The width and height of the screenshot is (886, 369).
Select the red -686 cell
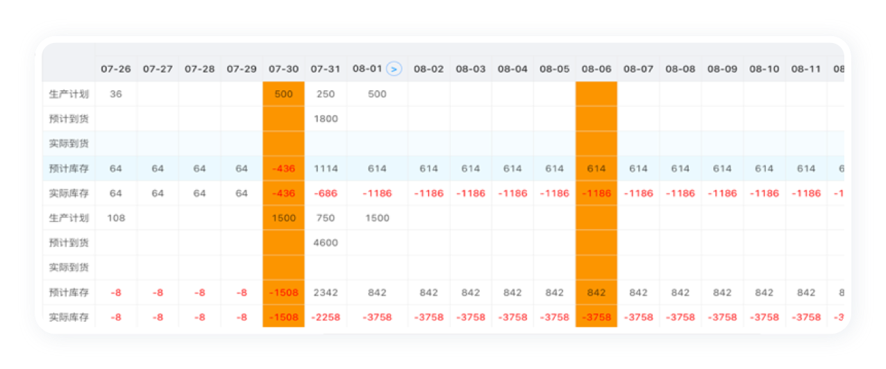(x=326, y=194)
